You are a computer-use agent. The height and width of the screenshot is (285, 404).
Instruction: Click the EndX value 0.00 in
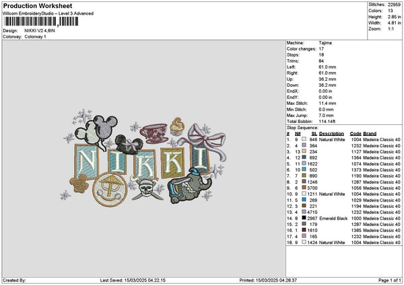(325, 91)
